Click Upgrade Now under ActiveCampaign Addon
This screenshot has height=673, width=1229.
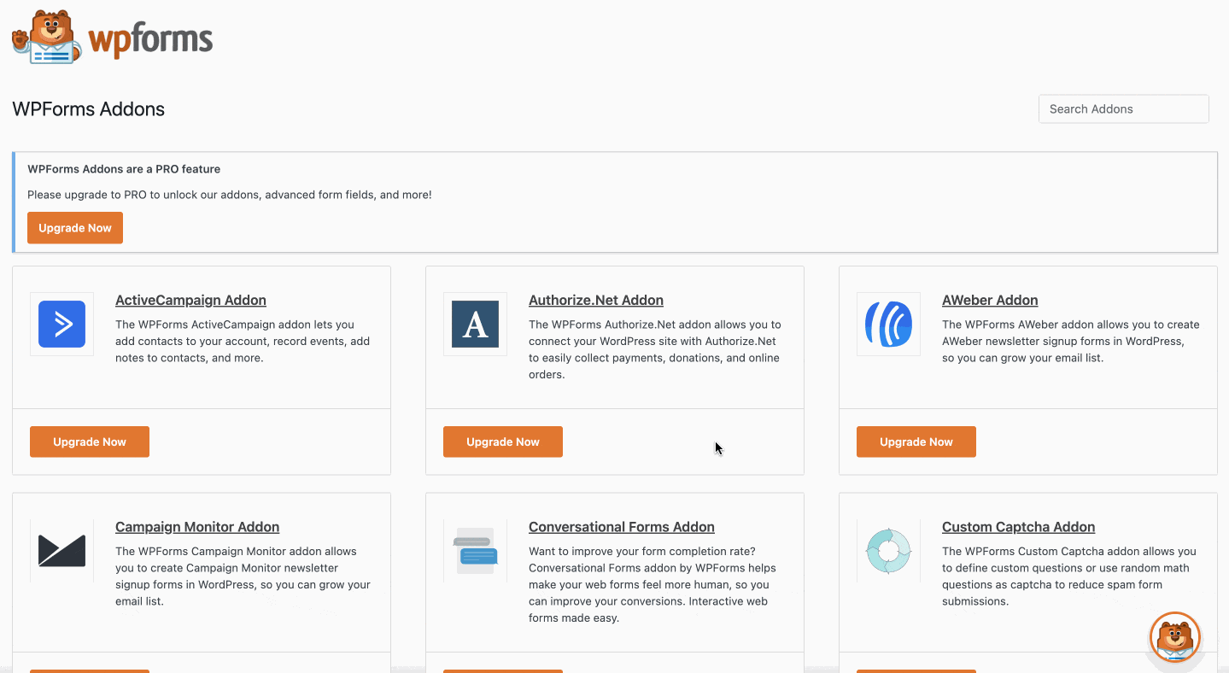click(90, 442)
